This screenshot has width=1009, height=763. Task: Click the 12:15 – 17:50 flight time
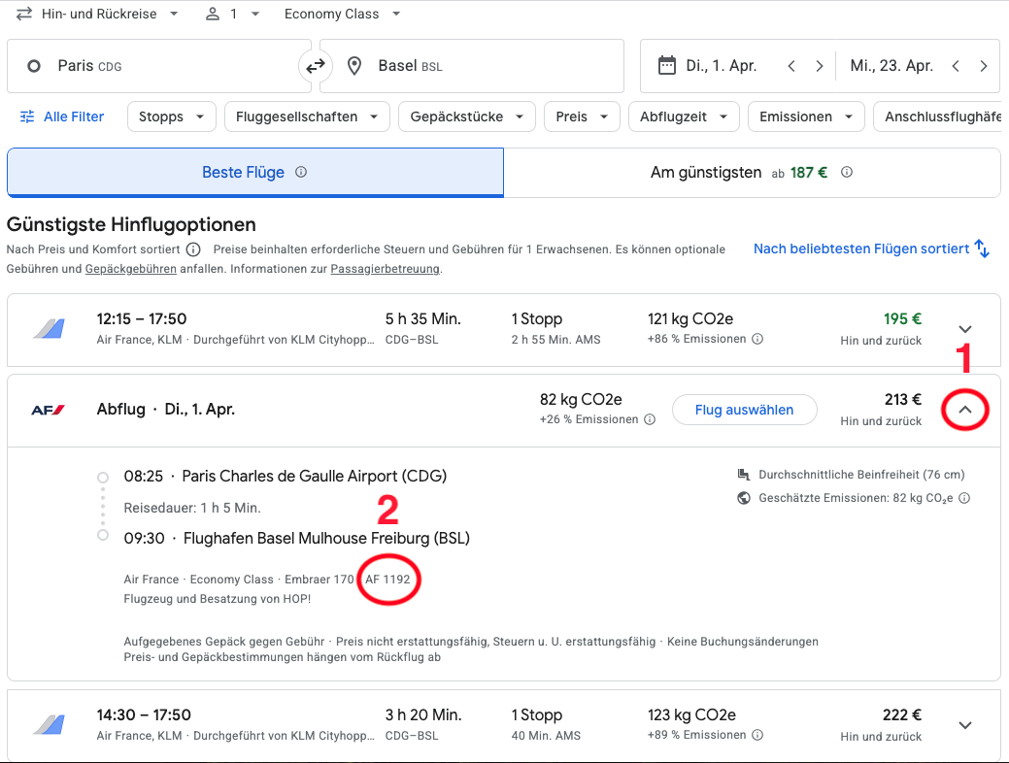142,319
